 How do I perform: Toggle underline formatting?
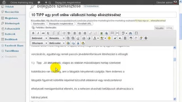[x=48, y=33]
